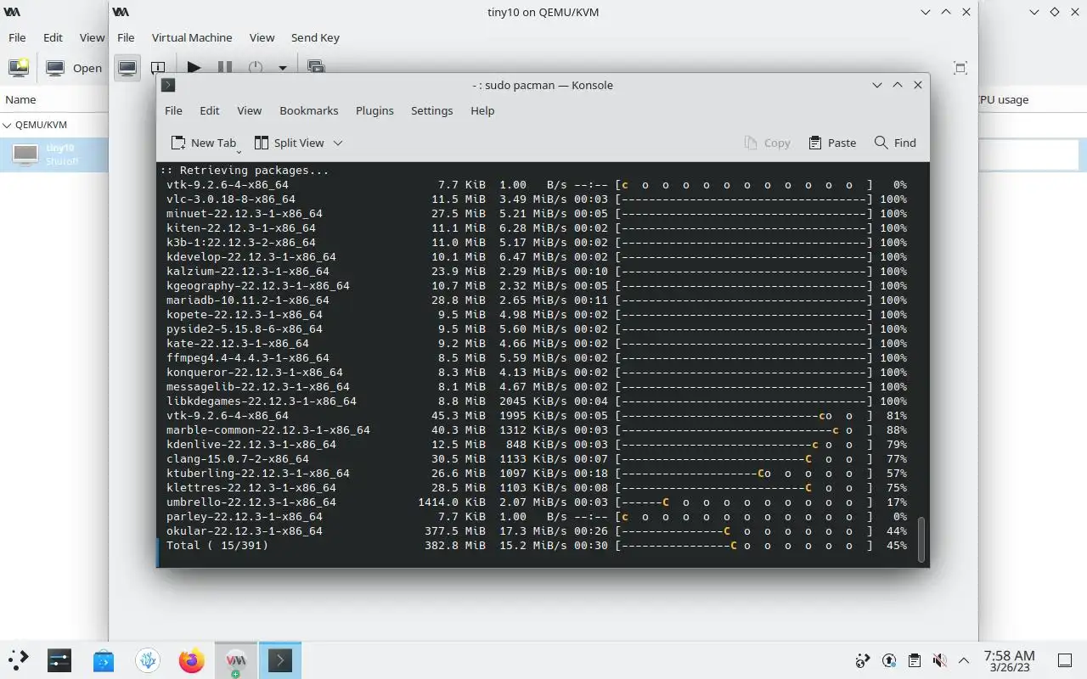Open Konsole's View menu
This screenshot has height=679, width=1087.
[x=249, y=110]
